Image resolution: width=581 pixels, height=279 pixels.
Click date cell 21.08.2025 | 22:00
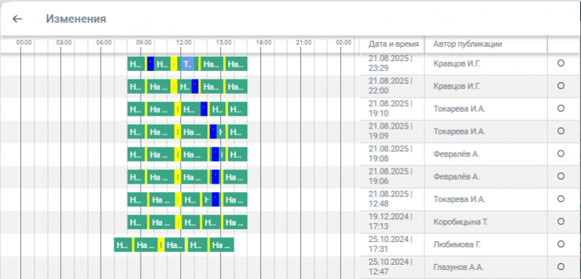pos(390,86)
